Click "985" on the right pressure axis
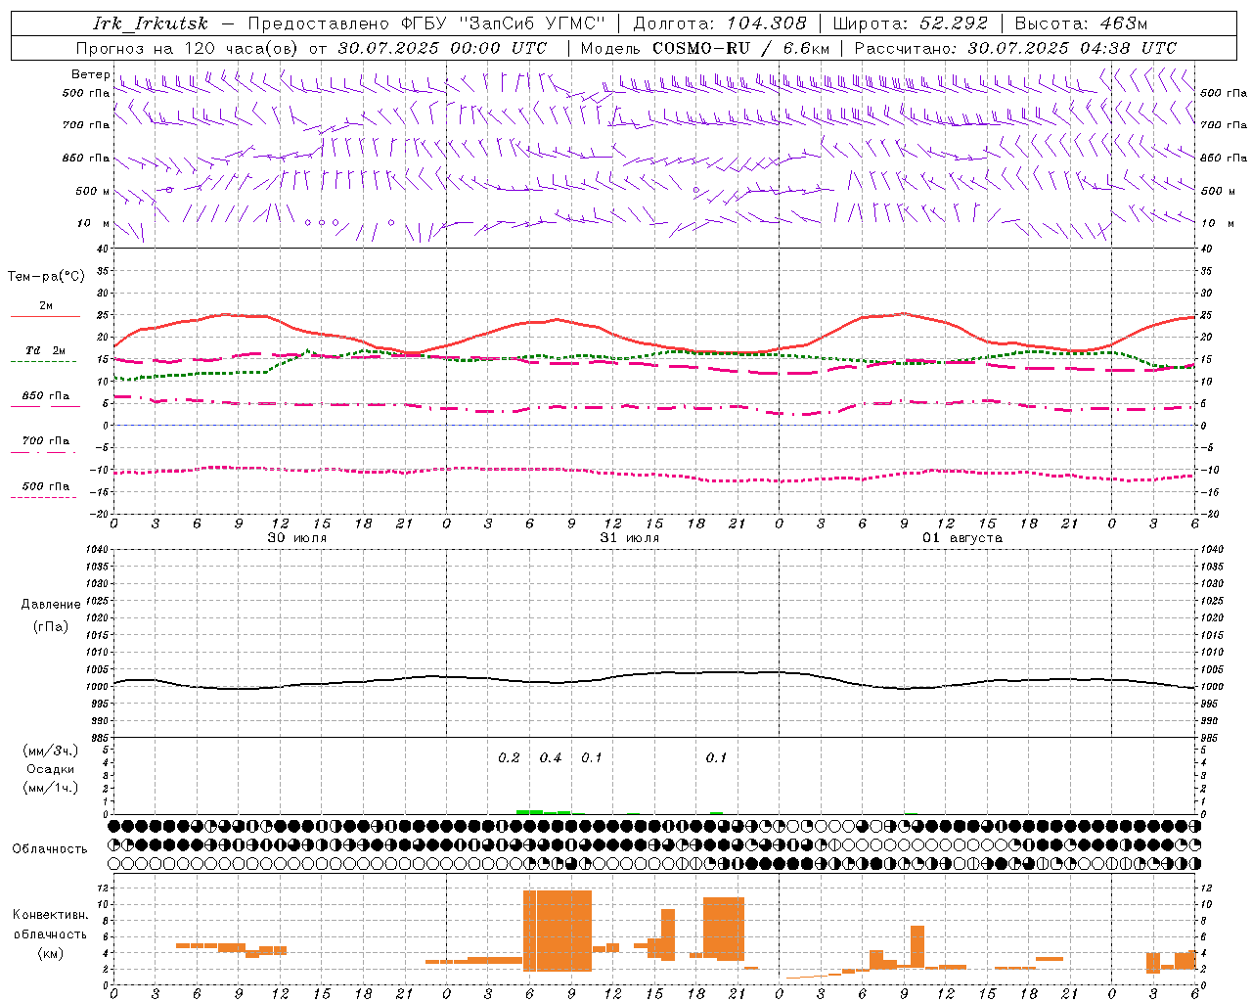The height and width of the screenshot is (1002, 1252). pos(1209,738)
